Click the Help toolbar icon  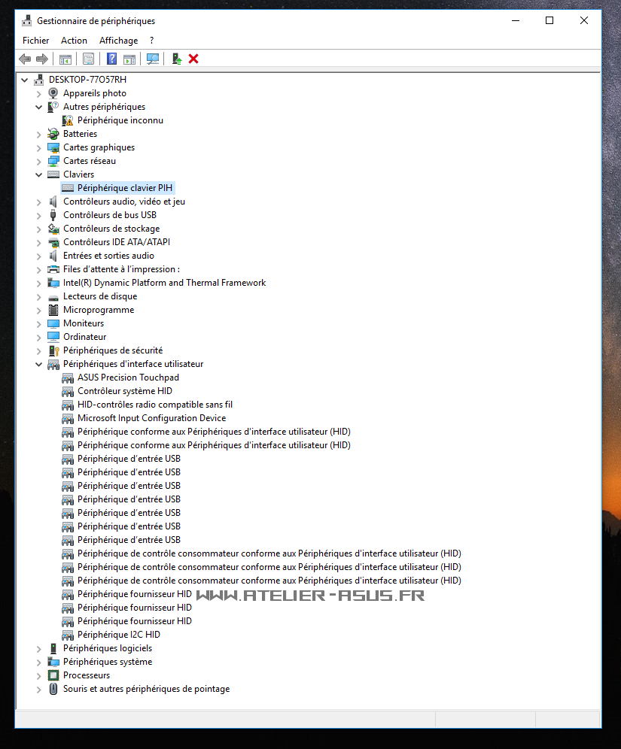coord(111,59)
